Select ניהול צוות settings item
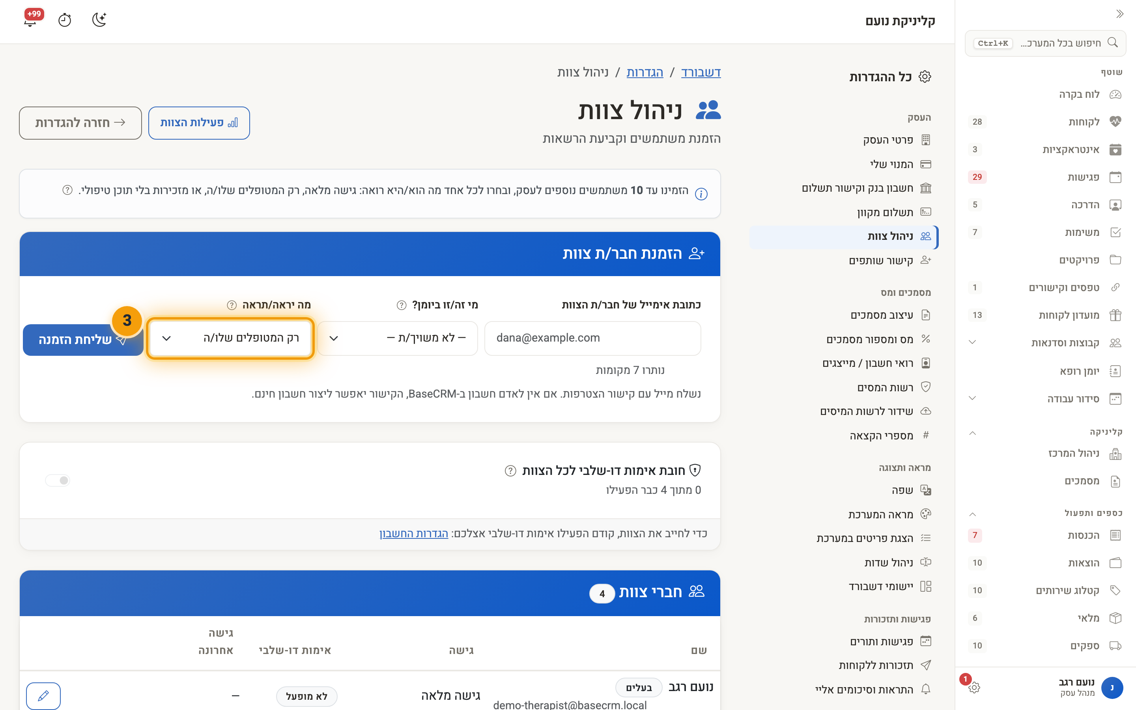This screenshot has height=710, width=1136. point(844,236)
